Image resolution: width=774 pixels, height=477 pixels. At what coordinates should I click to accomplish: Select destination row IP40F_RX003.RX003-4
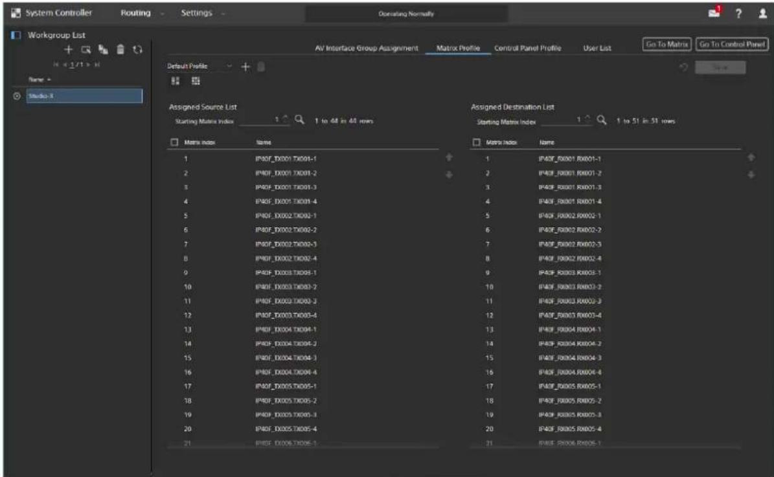605,315
